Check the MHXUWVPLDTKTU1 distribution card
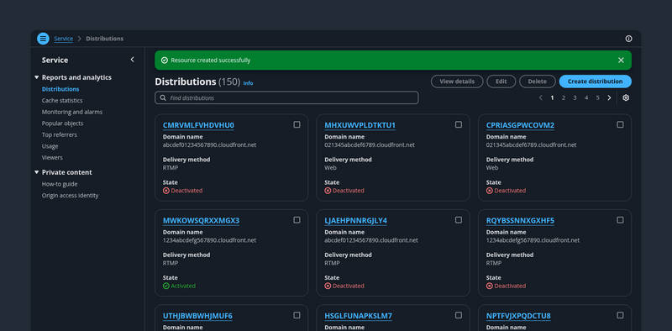 [x=459, y=125]
